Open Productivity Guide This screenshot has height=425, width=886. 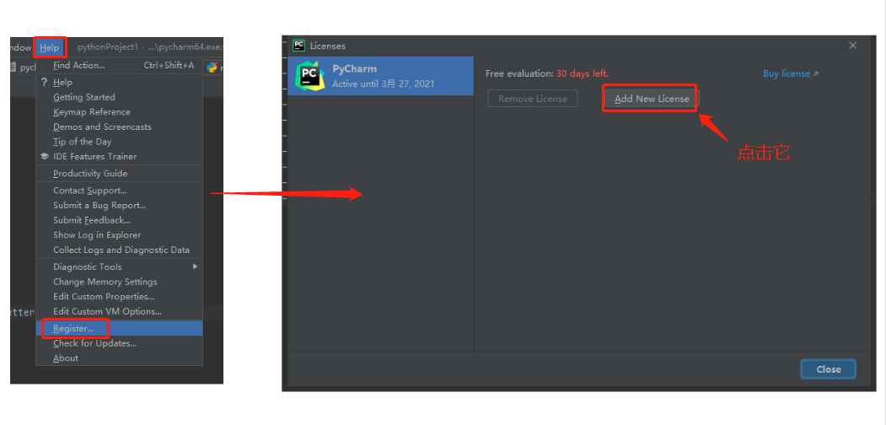(x=119, y=174)
